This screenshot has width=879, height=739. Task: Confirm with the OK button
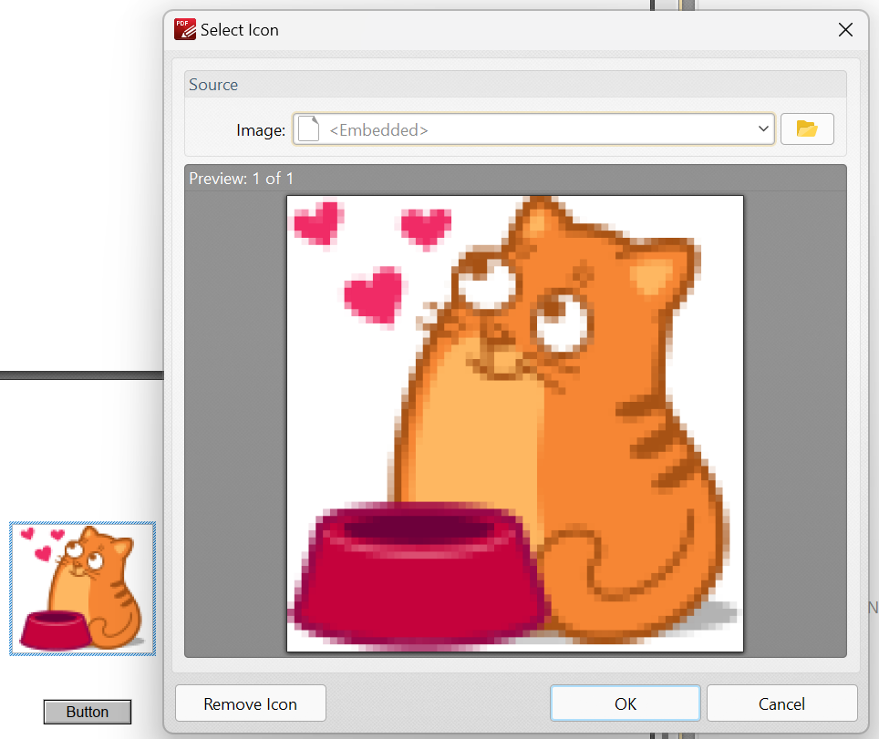tap(625, 703)
